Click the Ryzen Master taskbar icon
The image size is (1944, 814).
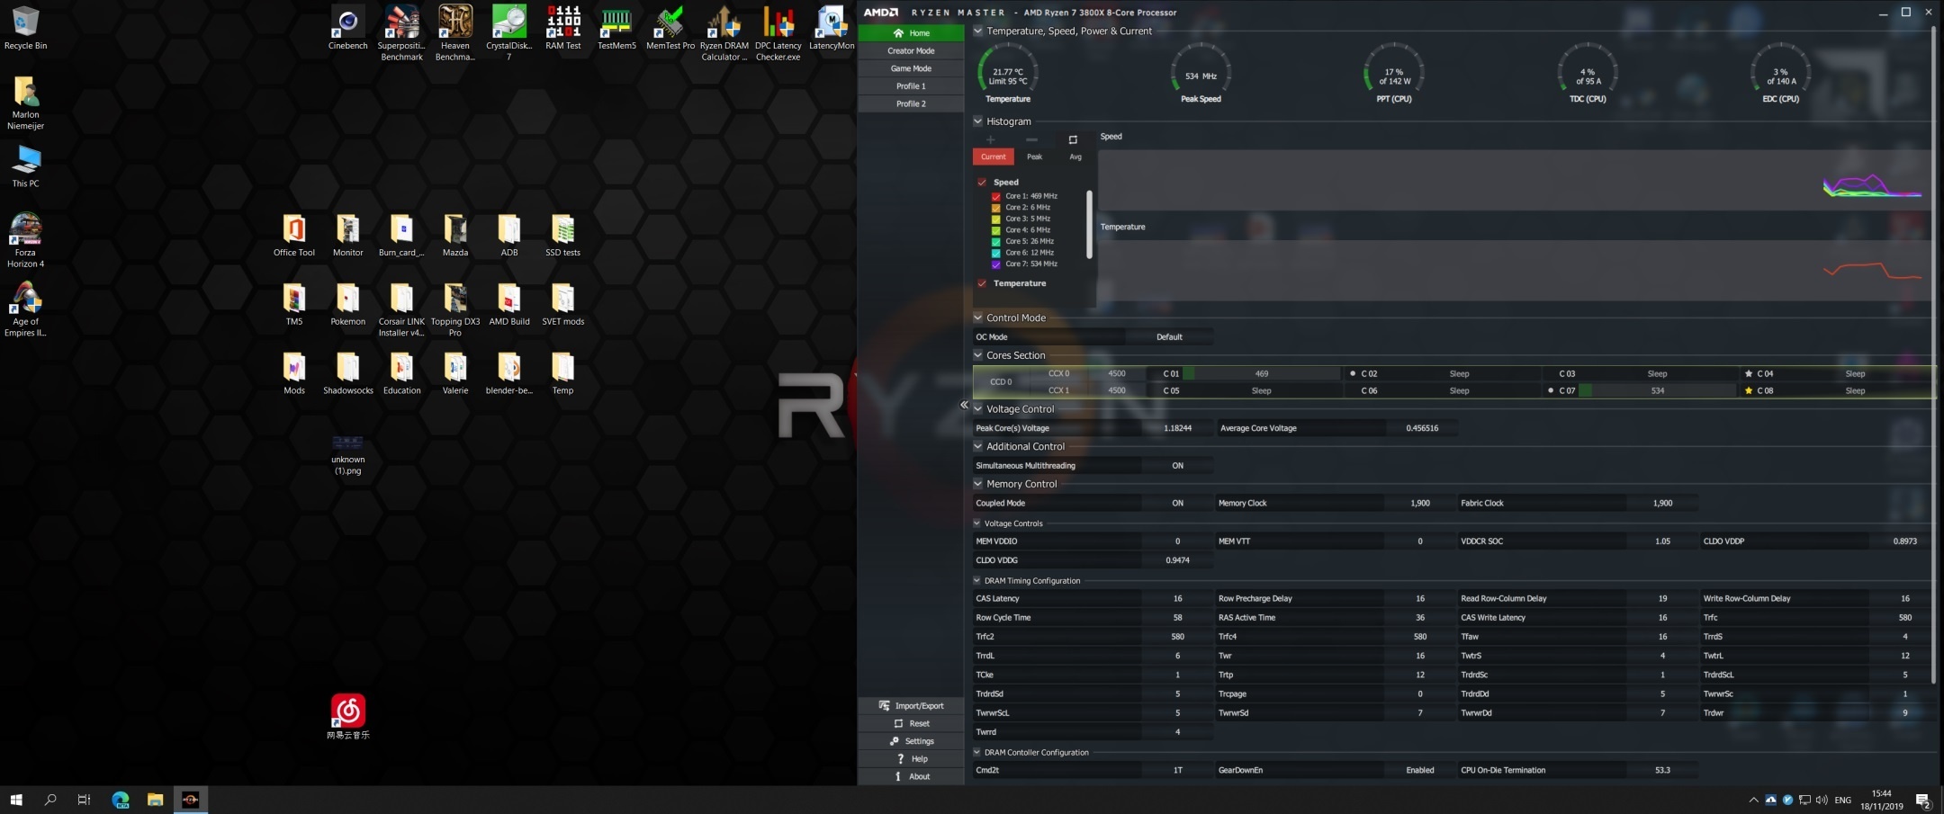pos(191,800)
